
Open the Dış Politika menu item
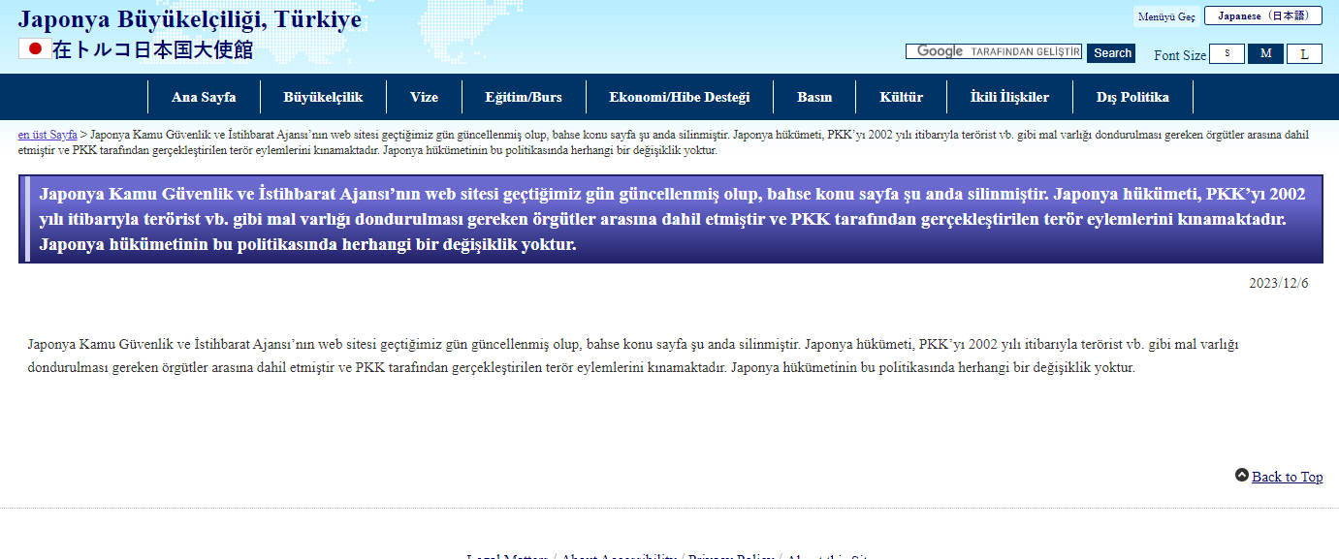(x=1132, y=97)
